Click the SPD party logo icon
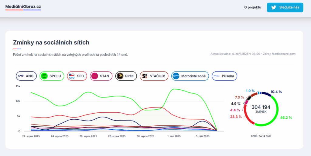 [x=72, y=76]
